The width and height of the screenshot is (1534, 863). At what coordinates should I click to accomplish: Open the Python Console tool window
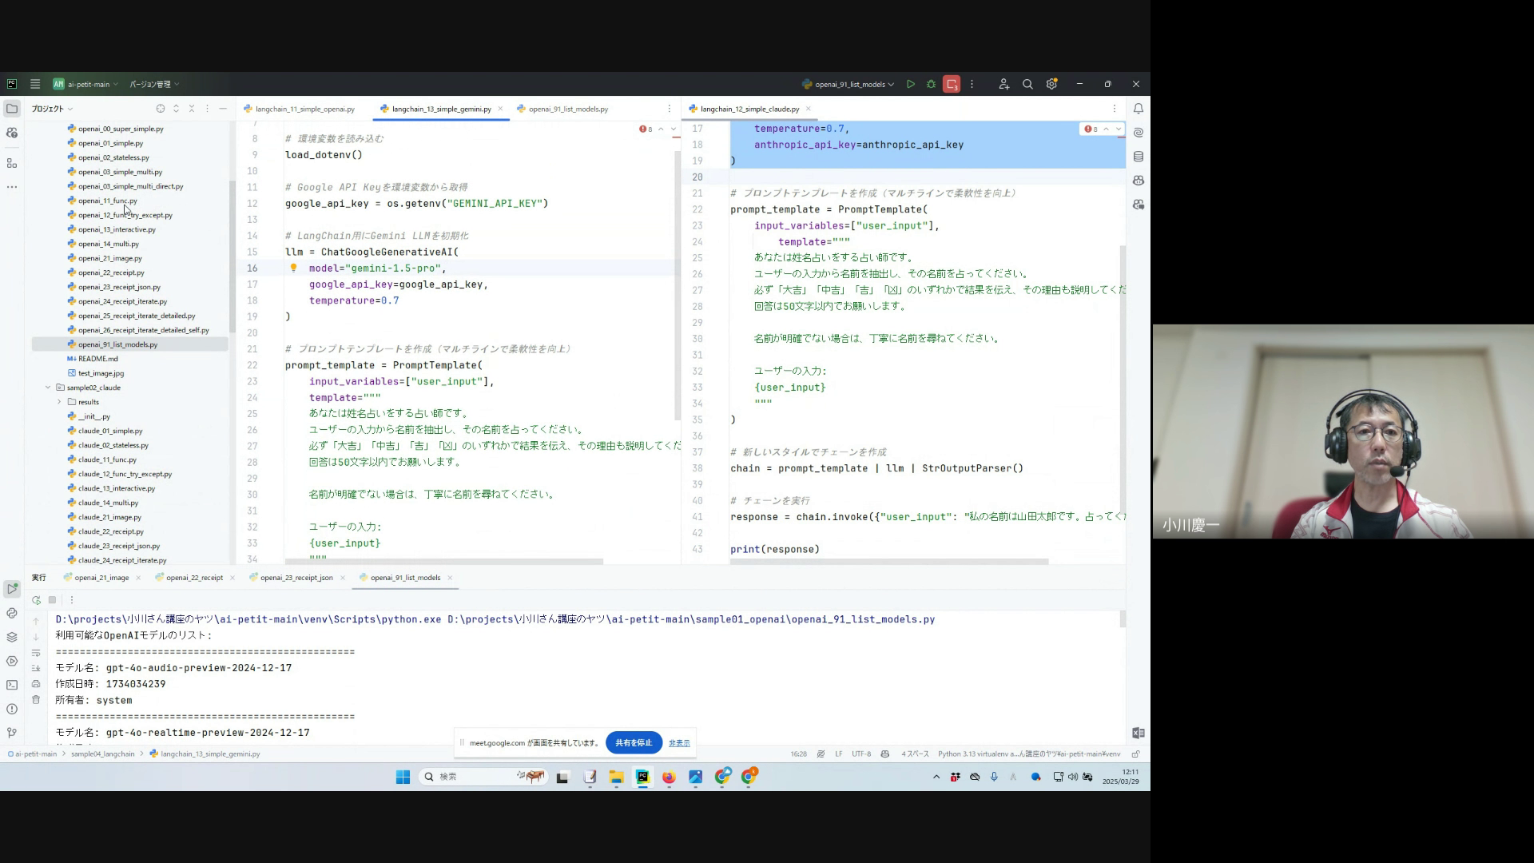(12, 613)
